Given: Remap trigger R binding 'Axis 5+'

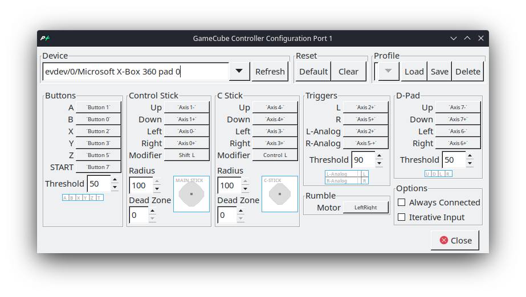Looking at the screenshot, I should point(365,119).
